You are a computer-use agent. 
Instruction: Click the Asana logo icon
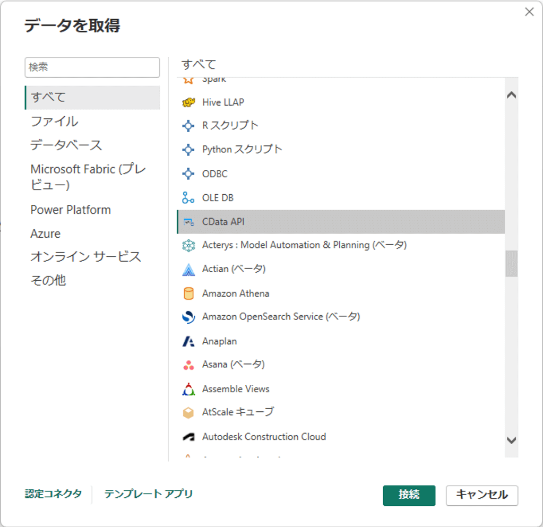pos(188,365)
